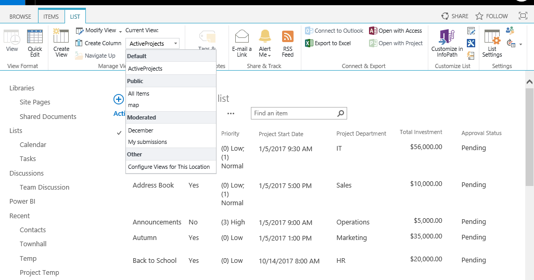Click the Create View icon
534x280 pixels.
pos(61,36)
